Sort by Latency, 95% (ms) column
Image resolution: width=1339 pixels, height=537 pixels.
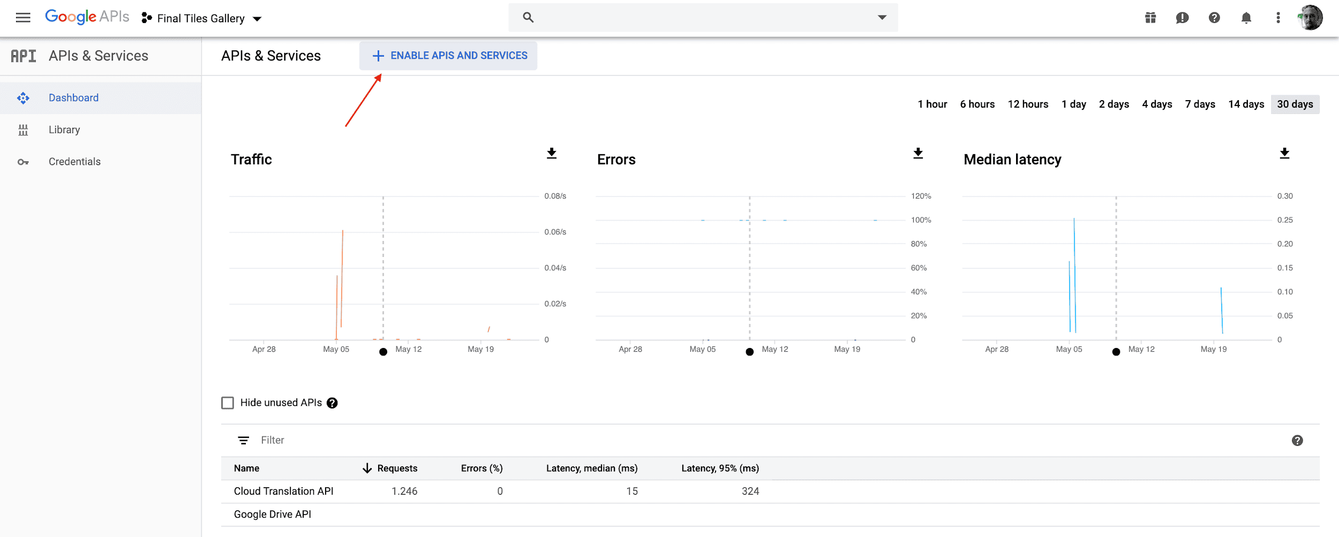(720, 468)
